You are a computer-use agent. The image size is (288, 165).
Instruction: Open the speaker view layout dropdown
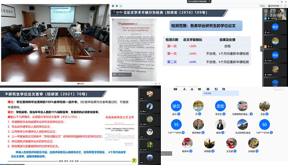click(x=275, y=6)
